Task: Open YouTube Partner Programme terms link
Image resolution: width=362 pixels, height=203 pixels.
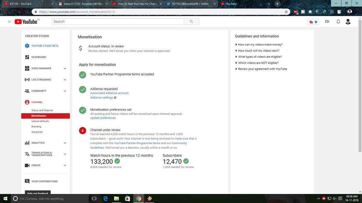Action: [137, 143]
